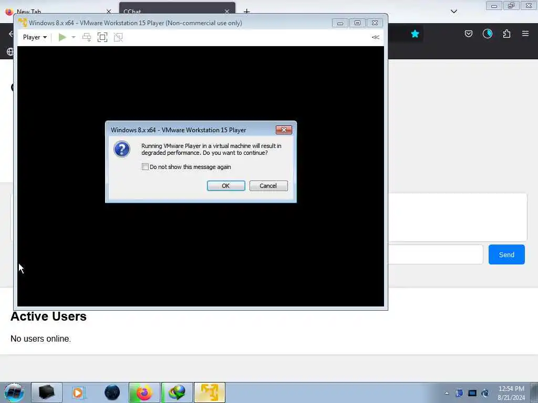Viewport: 538px width, 403px height.
Task: Open the 12:54 PM clock in taskbar
Action: click(x=511, y=393)
